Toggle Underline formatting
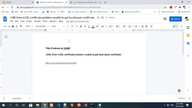The height and width of the screenshot is (108, 192). coord(89,26)
